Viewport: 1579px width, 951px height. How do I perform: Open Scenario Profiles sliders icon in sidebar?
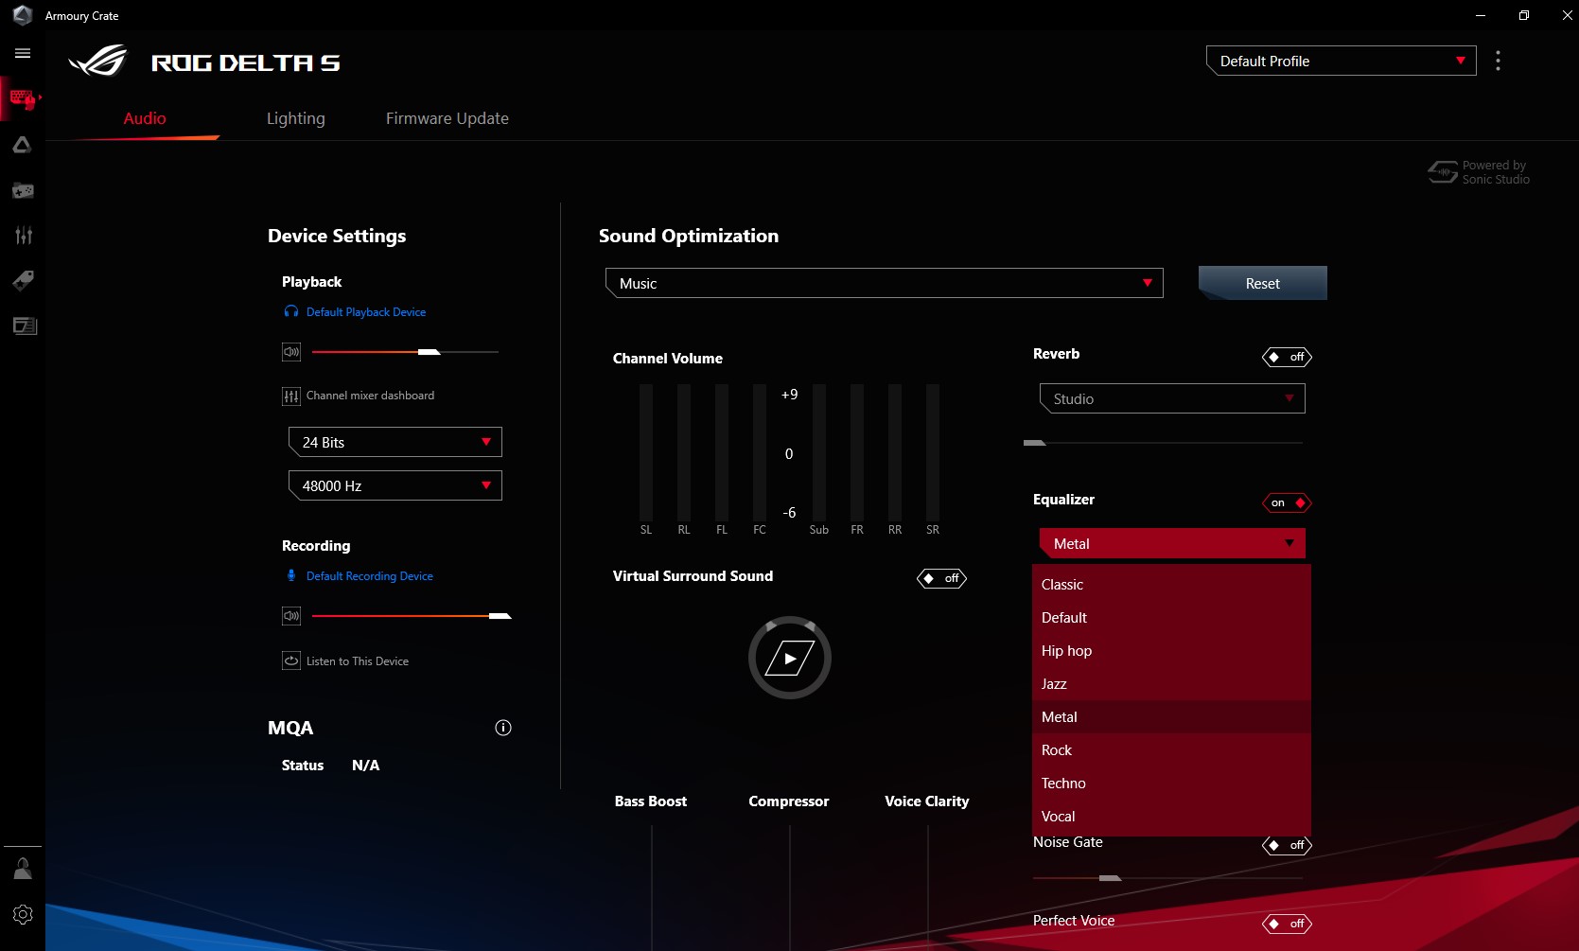click(23, 236)
